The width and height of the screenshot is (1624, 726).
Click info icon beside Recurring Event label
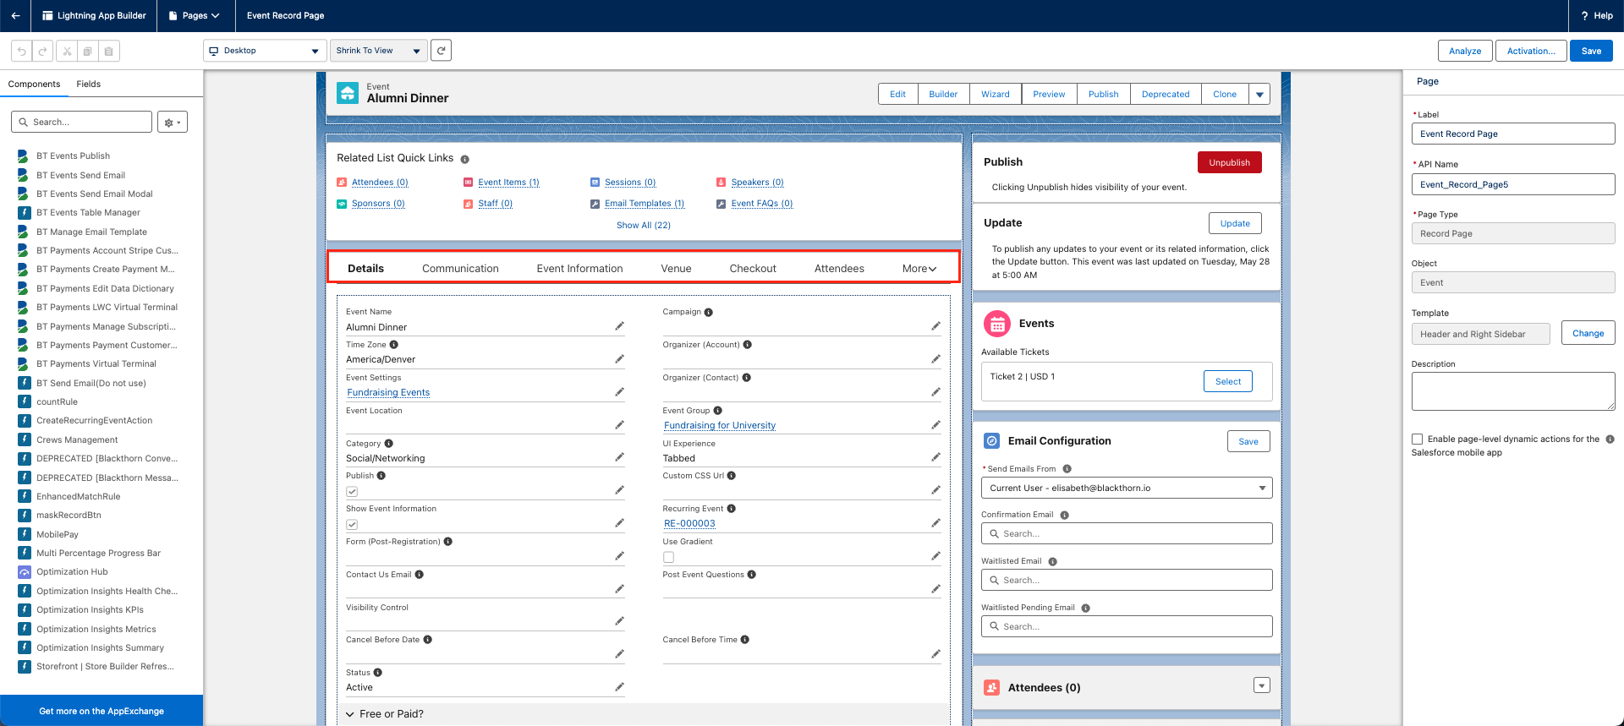[x=732, y=509]
